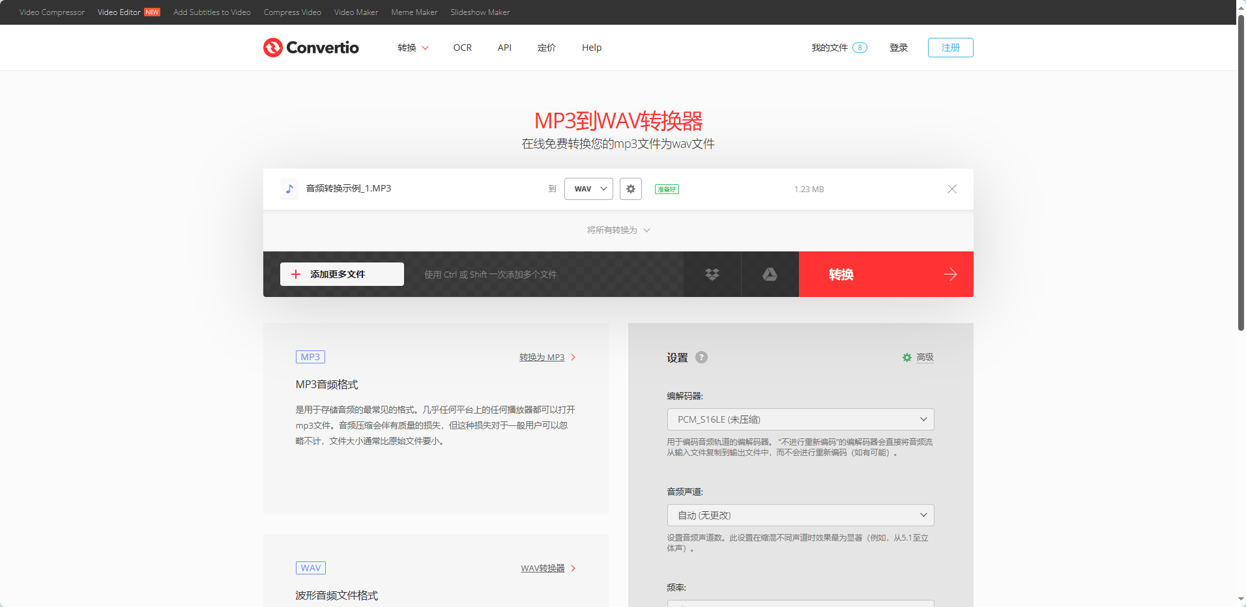1246x607 pixels.
Task: Click 添加更多文件 to add files
Action: point(341,274)
